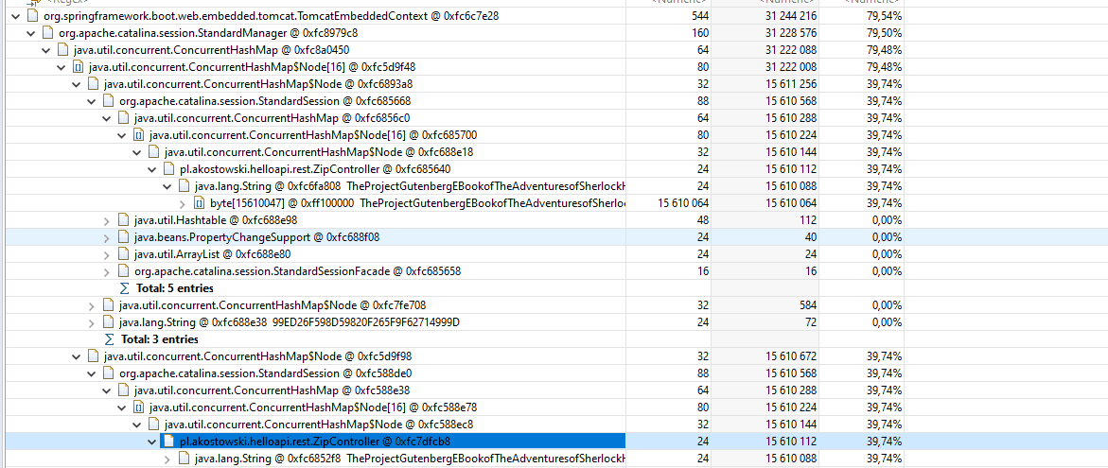
Task: Click retained heap value 112 of Hashtable
Action: tap(808, 220)
